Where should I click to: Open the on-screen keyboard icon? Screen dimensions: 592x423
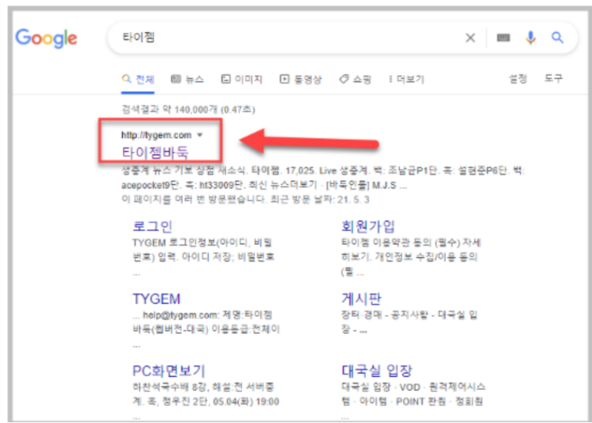click(504, 38)
